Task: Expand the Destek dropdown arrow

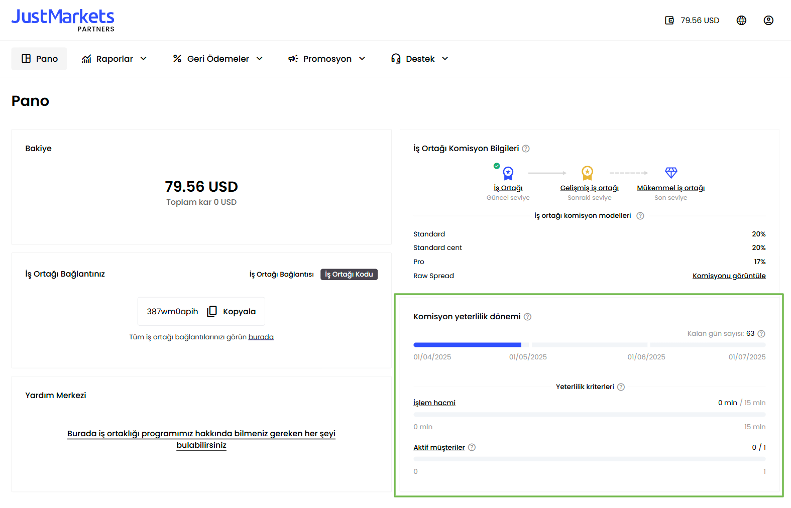Action: click(445, 59)
